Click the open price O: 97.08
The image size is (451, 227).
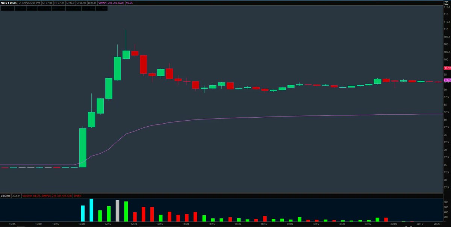(x=47, y=3)
